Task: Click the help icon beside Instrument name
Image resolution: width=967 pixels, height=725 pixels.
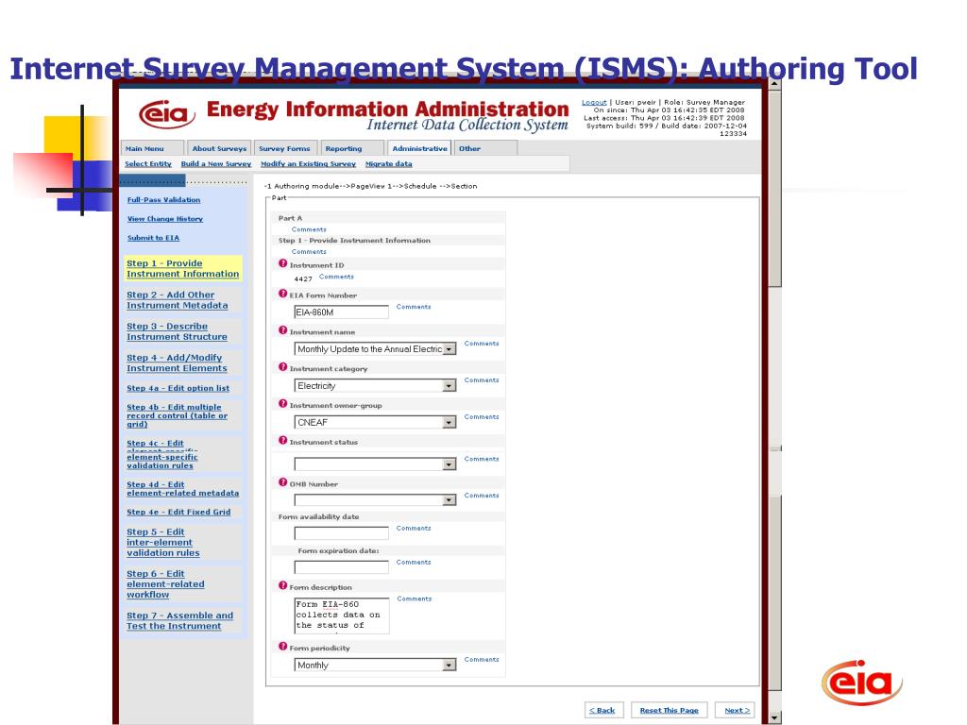Action: click(x=283, y=330)
